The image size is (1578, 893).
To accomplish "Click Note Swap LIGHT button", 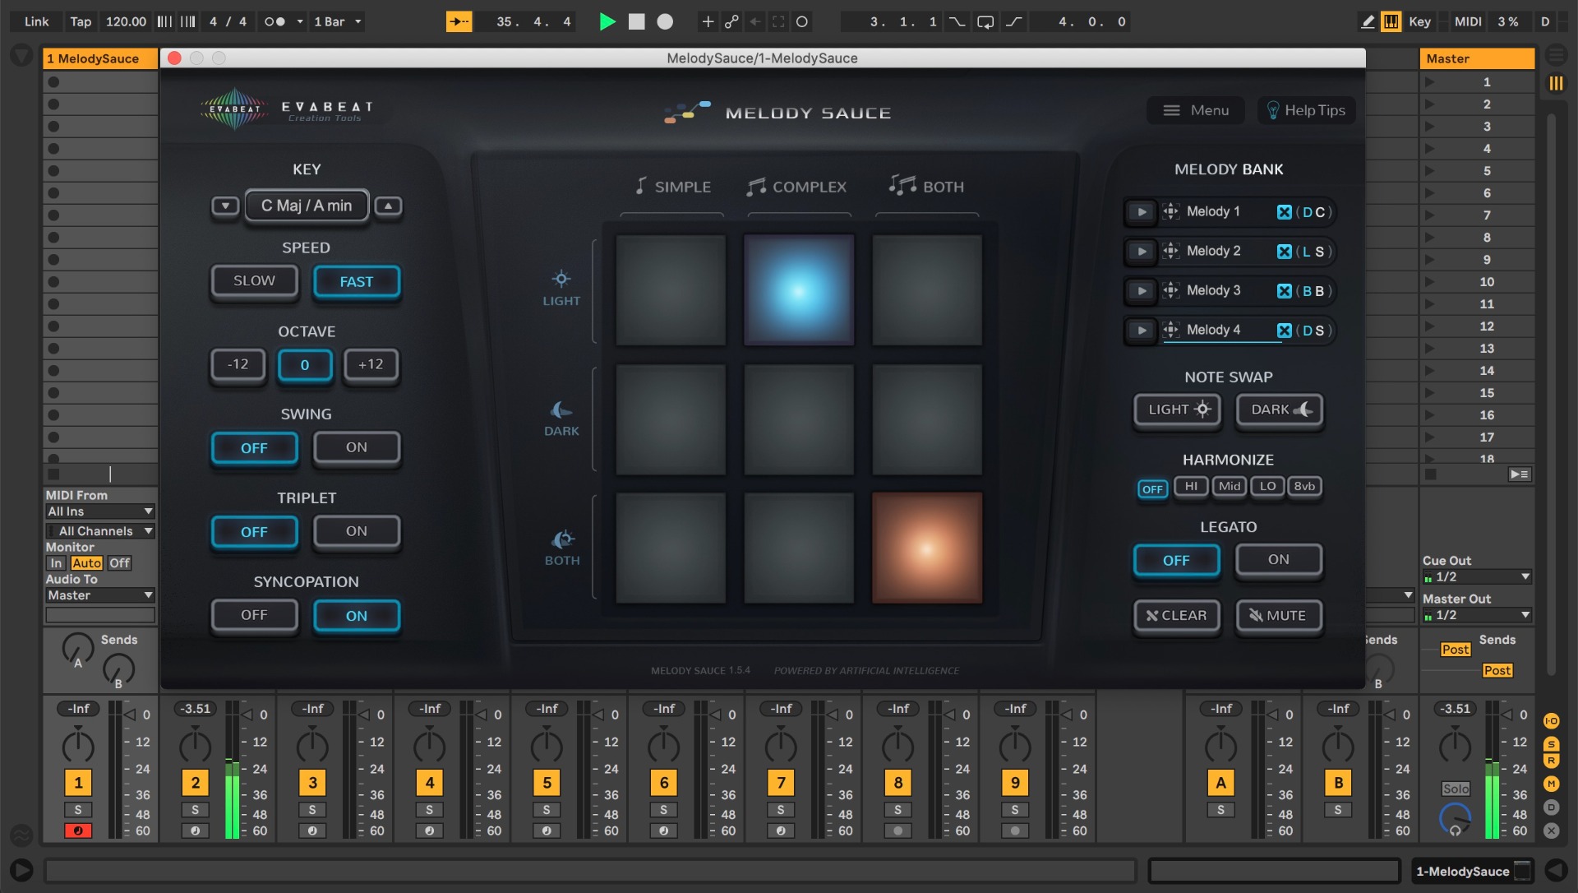I will [1177, 409].
